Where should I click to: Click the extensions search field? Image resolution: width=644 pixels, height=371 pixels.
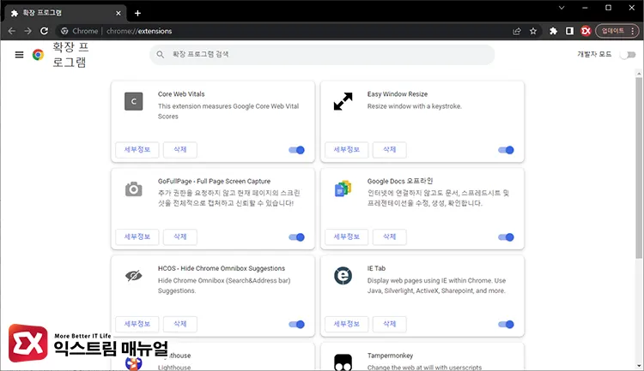coord(322,55)
